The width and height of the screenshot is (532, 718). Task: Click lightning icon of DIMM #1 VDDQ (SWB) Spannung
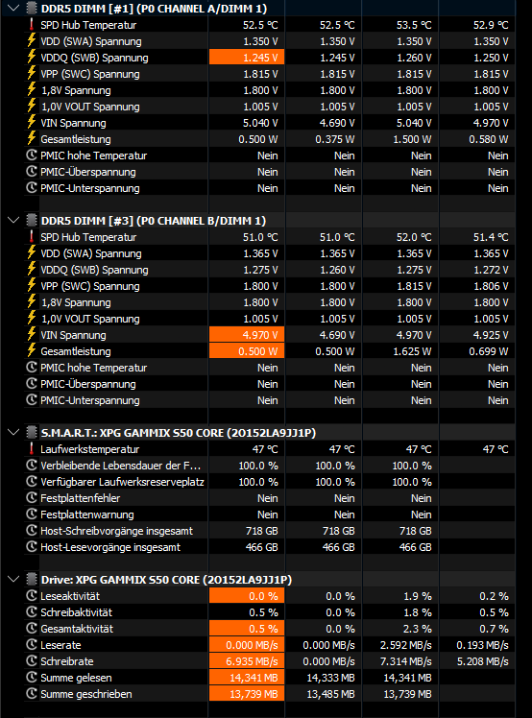[x=31, y=57]
